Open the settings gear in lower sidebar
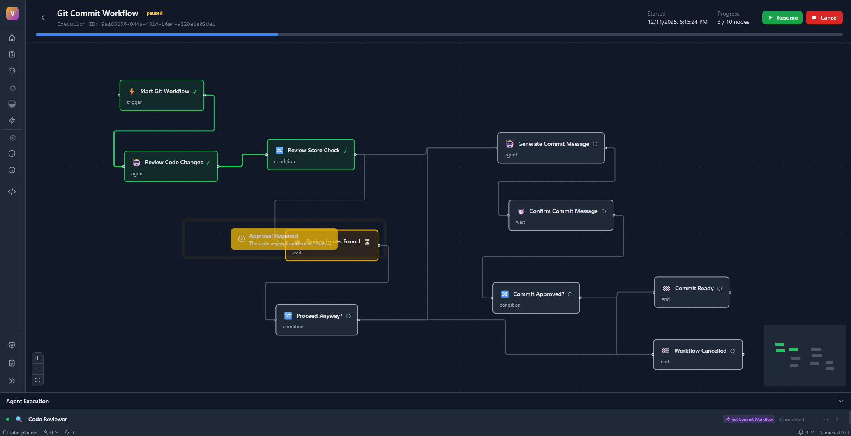Image resolution: width=851 pixels, height=436 pixels. [x=12, y=345]
